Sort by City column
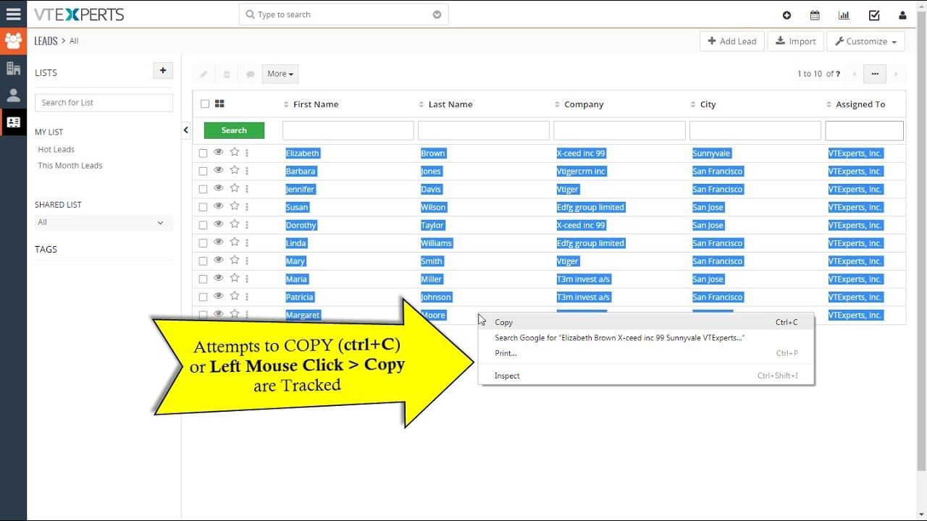Image resolution: width=927 pixels, height=521 pixels. [708, 104]
